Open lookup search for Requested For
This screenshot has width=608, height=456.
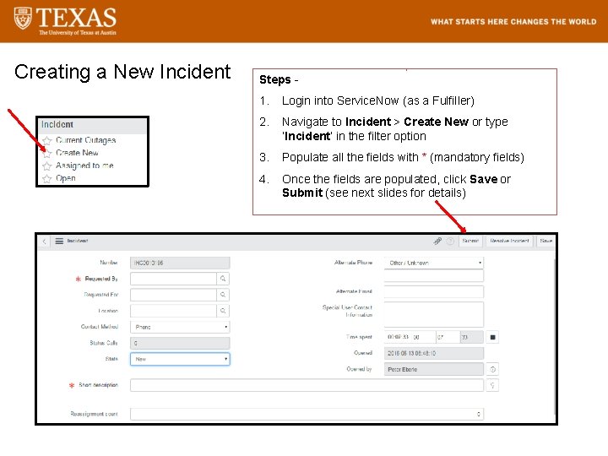[x=223, y=295]
